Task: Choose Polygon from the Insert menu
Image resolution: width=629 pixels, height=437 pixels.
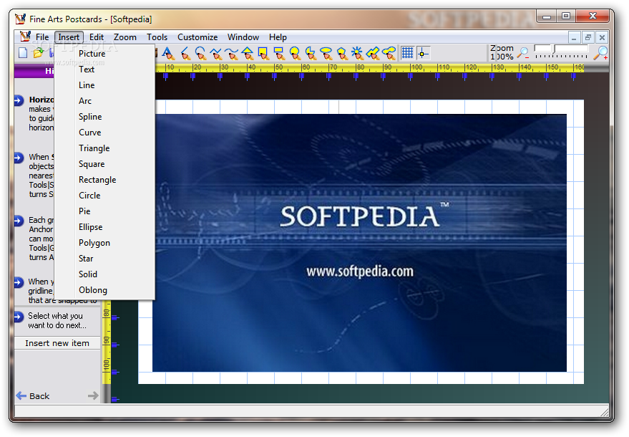Action: point(104,243)
